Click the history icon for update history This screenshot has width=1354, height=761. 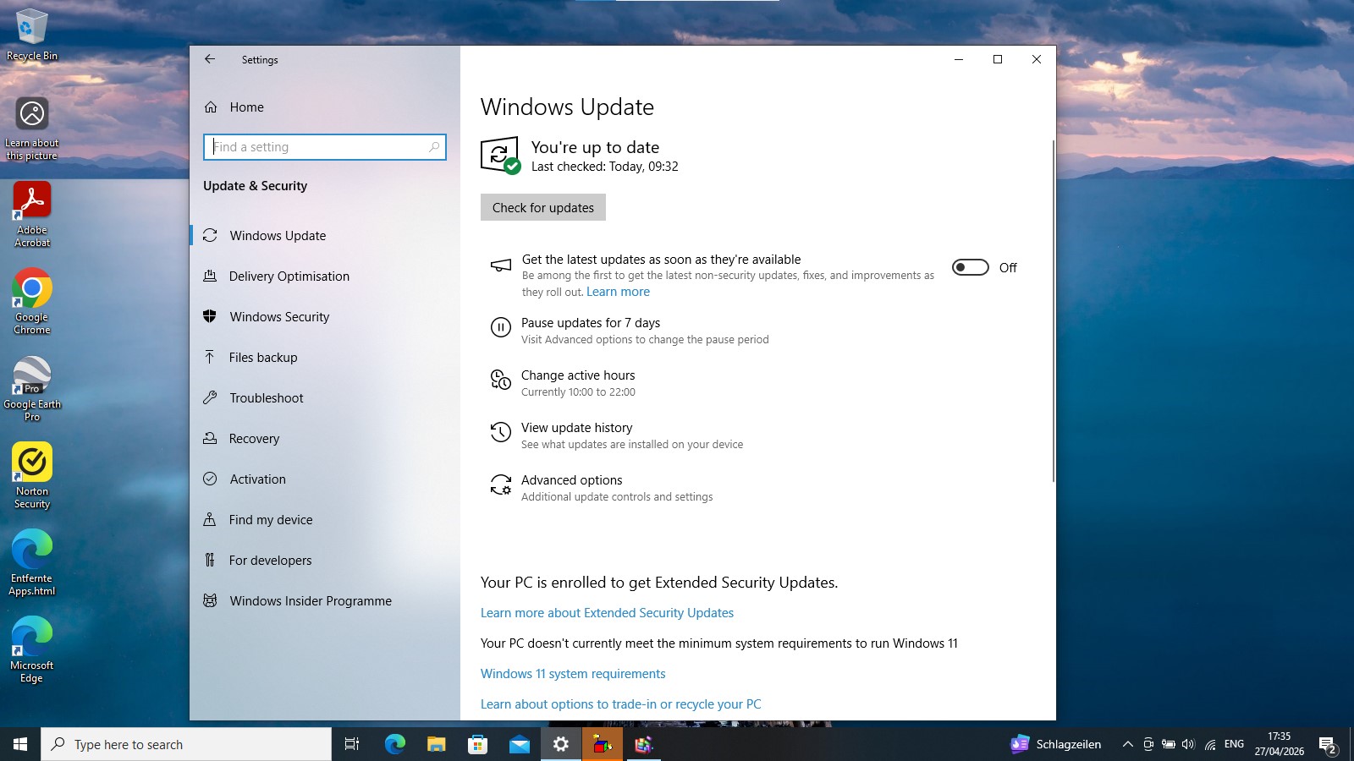pyautogui.click(x=501, y=433)
